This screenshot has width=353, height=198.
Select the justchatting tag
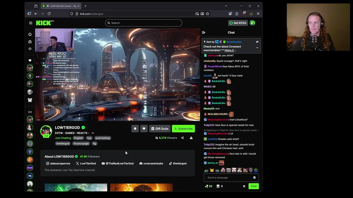(103, 138)
